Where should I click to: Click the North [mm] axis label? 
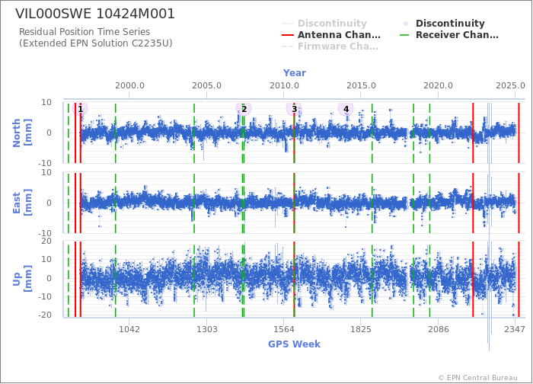22,133
